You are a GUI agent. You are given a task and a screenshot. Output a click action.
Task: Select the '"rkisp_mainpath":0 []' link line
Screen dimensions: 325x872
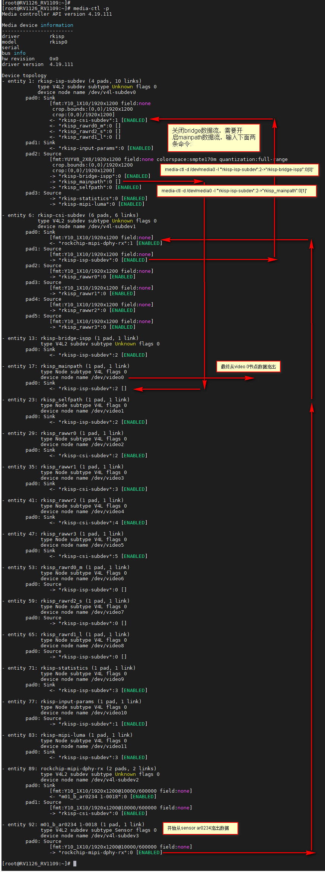[85, 181]
